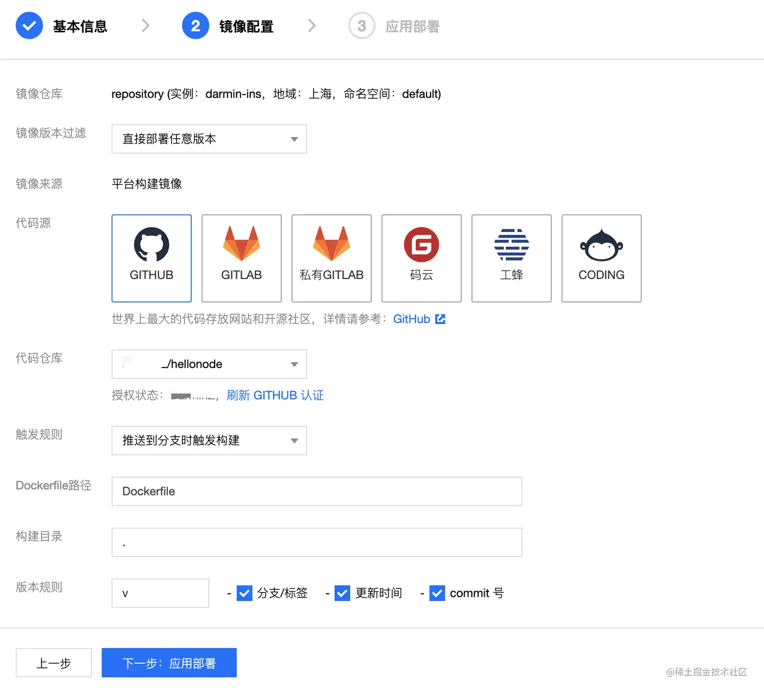Disable the commit 号 checkbox
The width and height of the screenshot is (764, 694).
(437, 593)
